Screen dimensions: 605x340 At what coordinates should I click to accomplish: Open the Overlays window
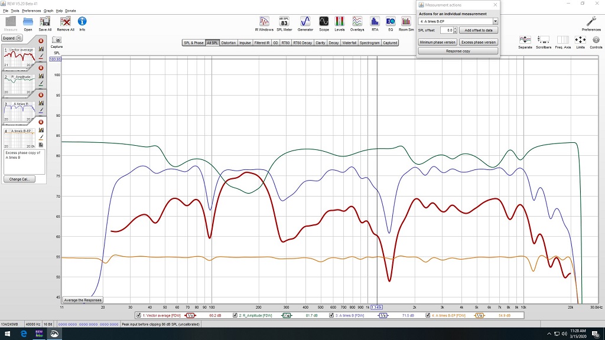tap(357, 22)
